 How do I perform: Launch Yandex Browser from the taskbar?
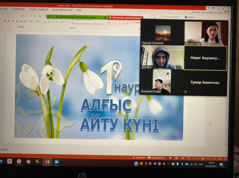coord(19,162)
